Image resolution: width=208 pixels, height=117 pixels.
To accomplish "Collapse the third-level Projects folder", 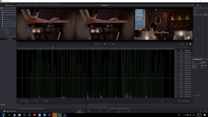I will (x=4, y=32).
